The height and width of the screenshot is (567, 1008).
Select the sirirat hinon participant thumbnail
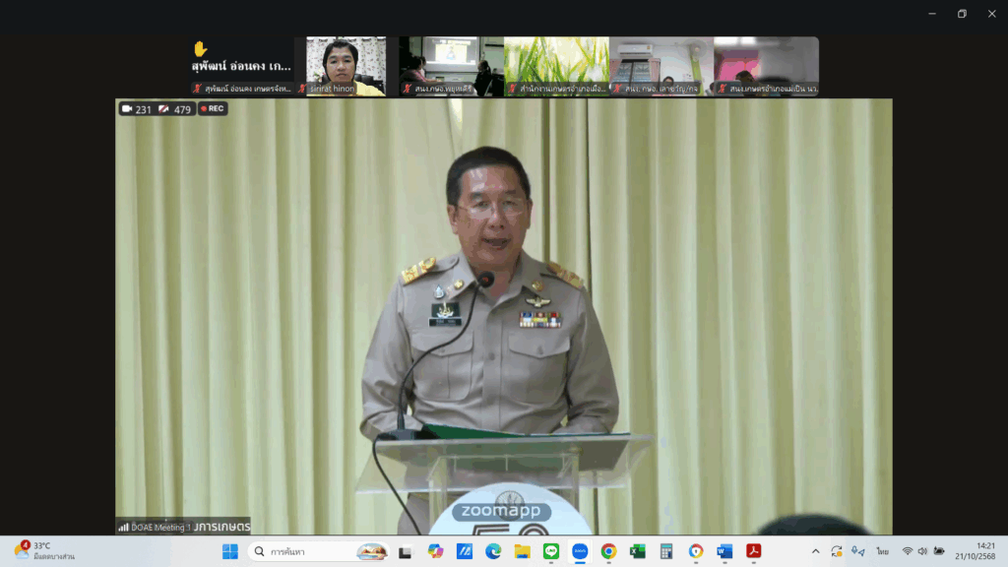[x=346, y=66]
